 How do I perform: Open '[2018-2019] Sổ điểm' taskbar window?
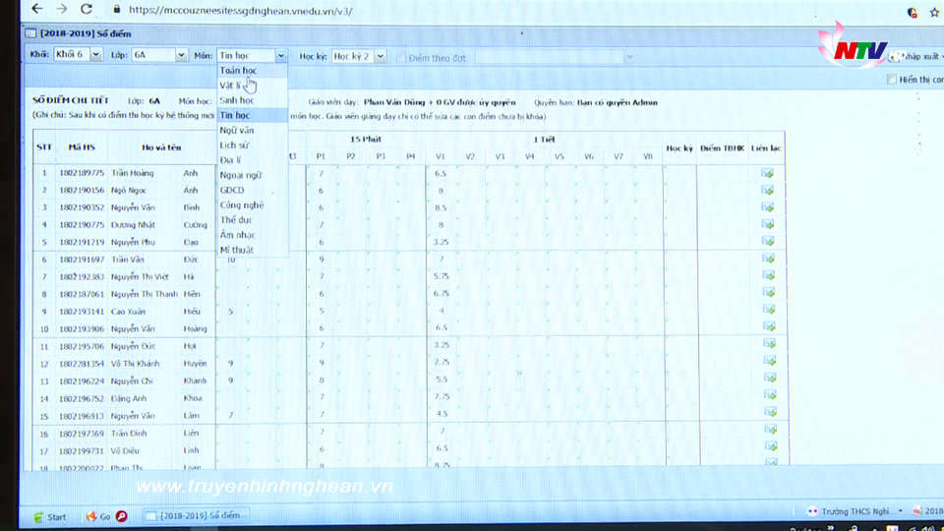click(x=197, y=515)
